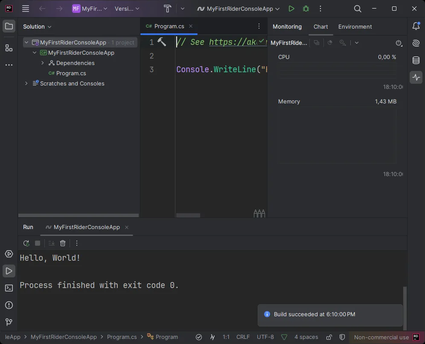Open the MyFirstRiderConsoleApp run configuration dropdown

pyautogui.click(x=238, y=9)
